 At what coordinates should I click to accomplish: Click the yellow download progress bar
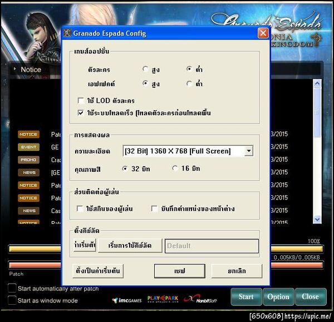[166, 249]
